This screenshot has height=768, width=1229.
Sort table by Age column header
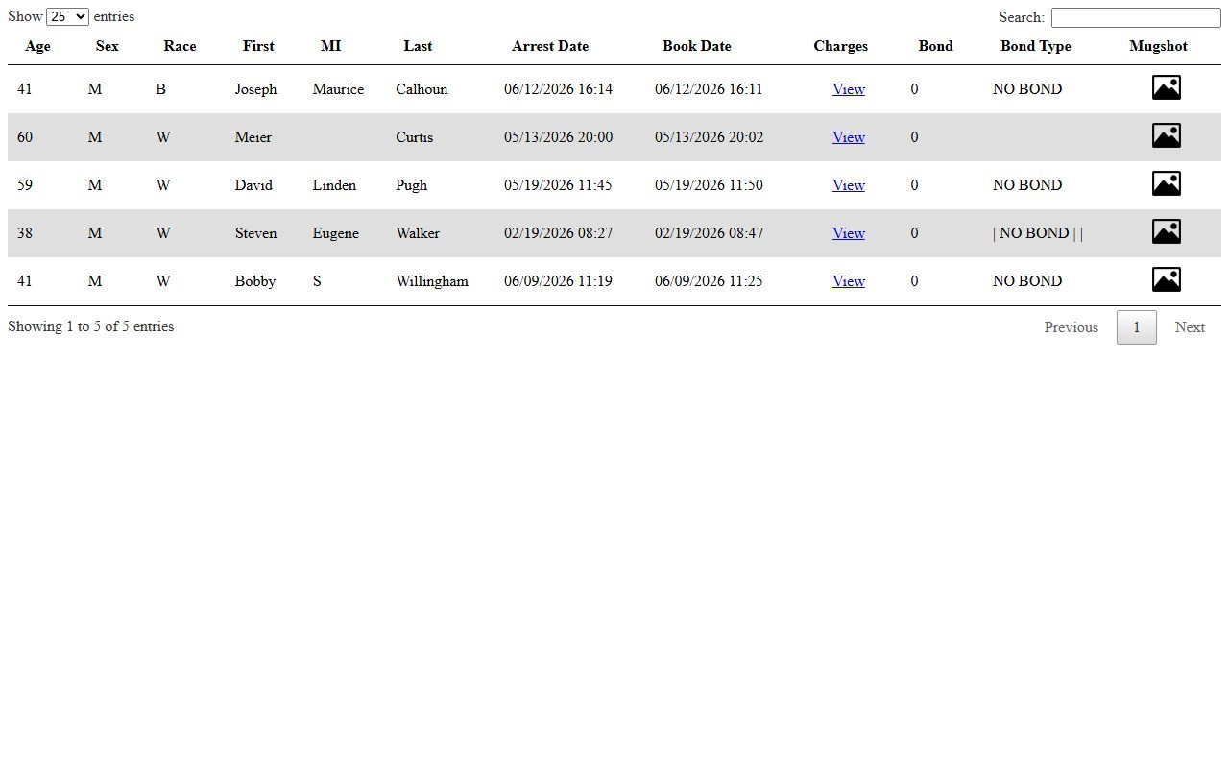(x=38, y=46)
